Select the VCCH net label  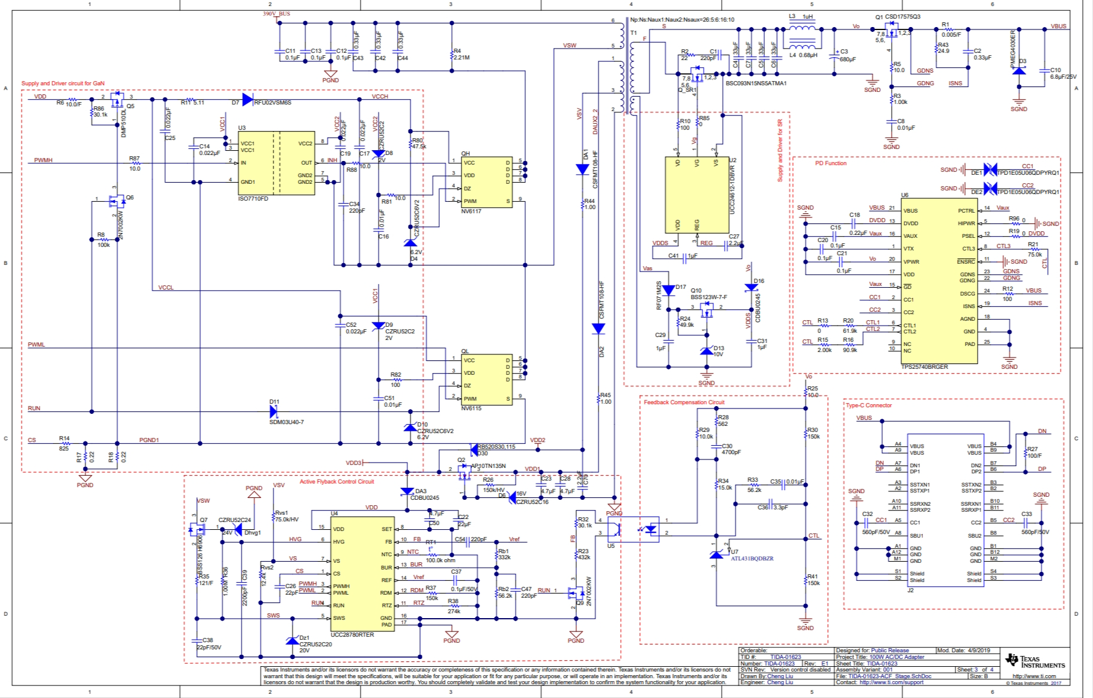click(380, 96)
